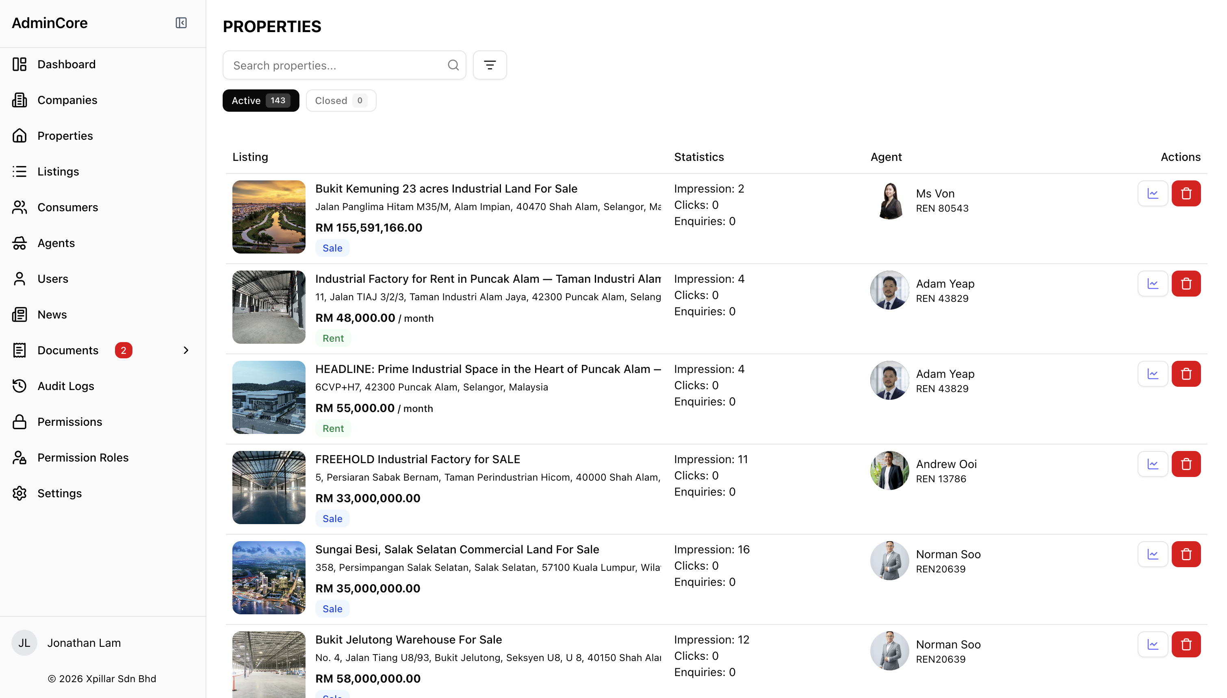View statistics chart for Industrial Factory for Rent

click(1153, 284)
